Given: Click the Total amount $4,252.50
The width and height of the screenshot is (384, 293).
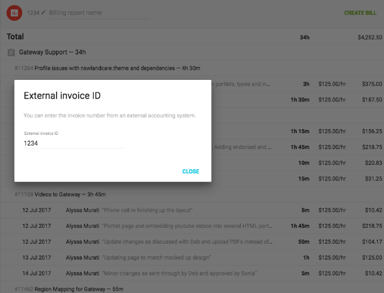Looking at the screenshot, I should [x=370, y=37].
